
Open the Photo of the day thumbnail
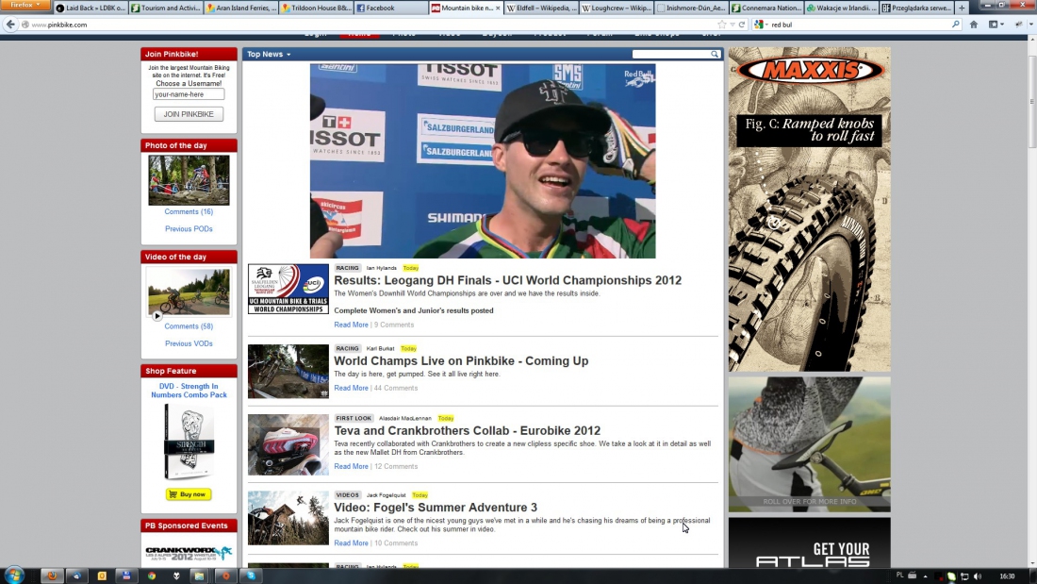click(189, 180)
